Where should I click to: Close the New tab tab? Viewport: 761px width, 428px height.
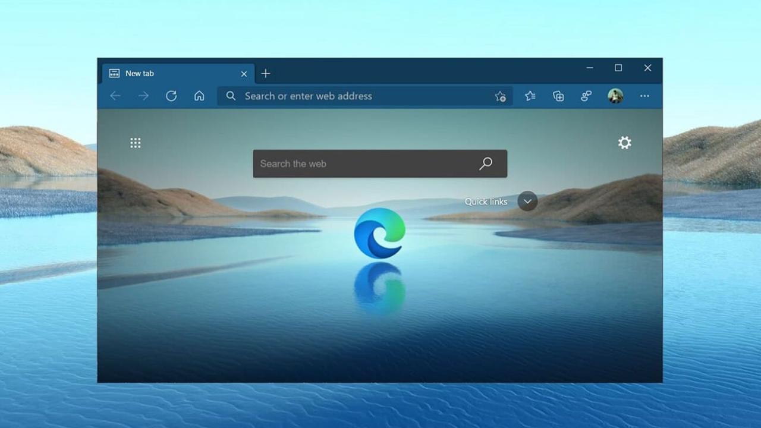pos(244,74)
